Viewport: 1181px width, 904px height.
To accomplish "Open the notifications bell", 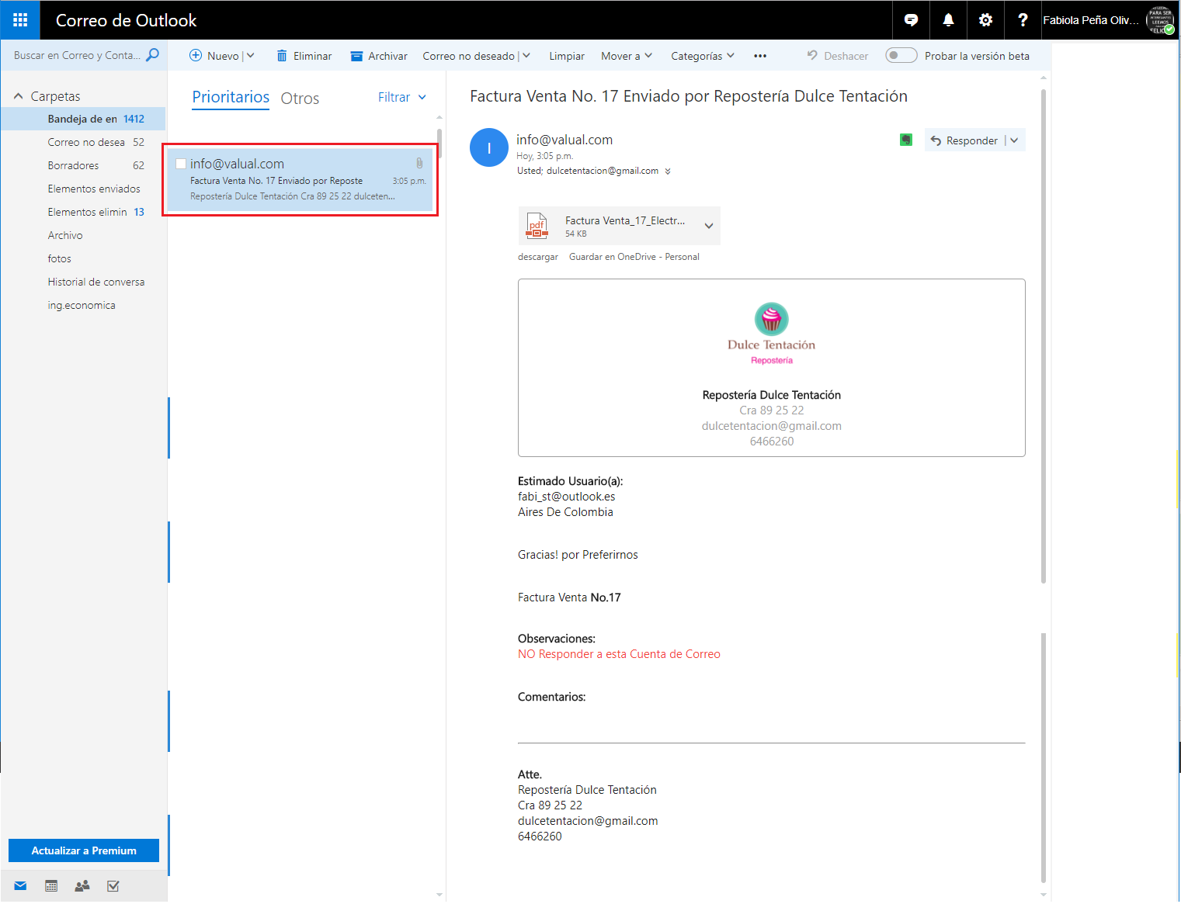I will (948, 20).
